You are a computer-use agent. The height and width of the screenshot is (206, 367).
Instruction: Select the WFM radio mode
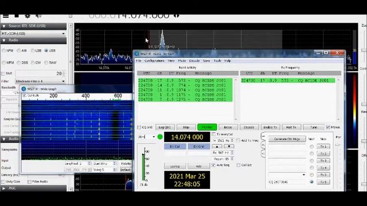tap(3, 62)
